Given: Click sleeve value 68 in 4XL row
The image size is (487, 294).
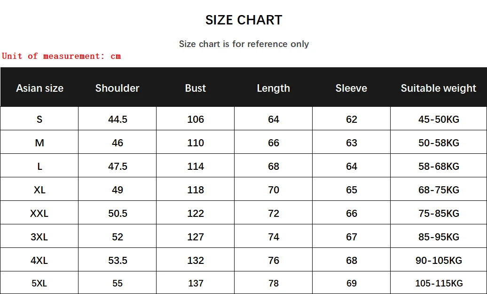Looking at the screenshot, I should [352, 261].
